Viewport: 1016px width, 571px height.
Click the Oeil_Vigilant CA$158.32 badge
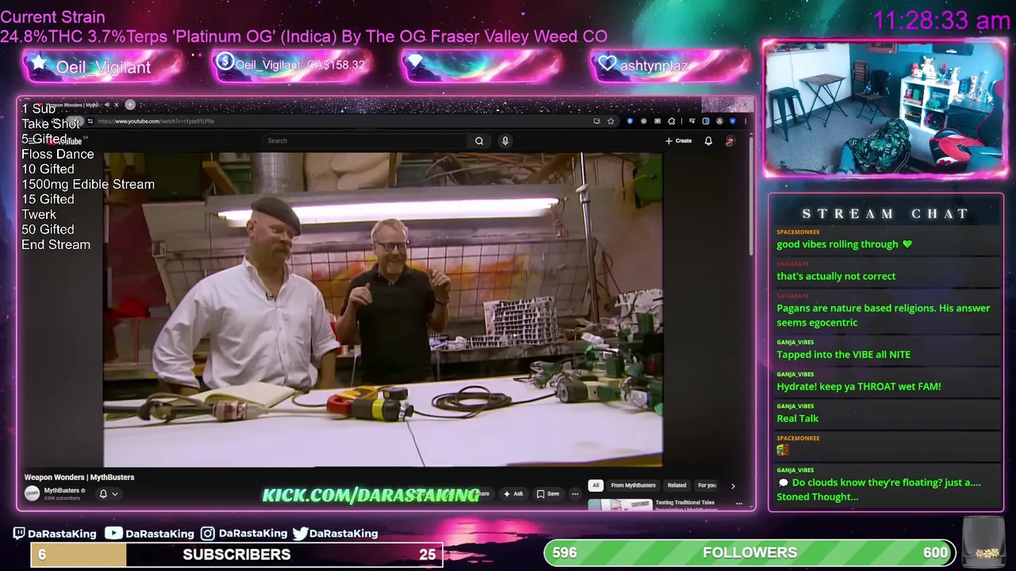click(x=292, y=65)
